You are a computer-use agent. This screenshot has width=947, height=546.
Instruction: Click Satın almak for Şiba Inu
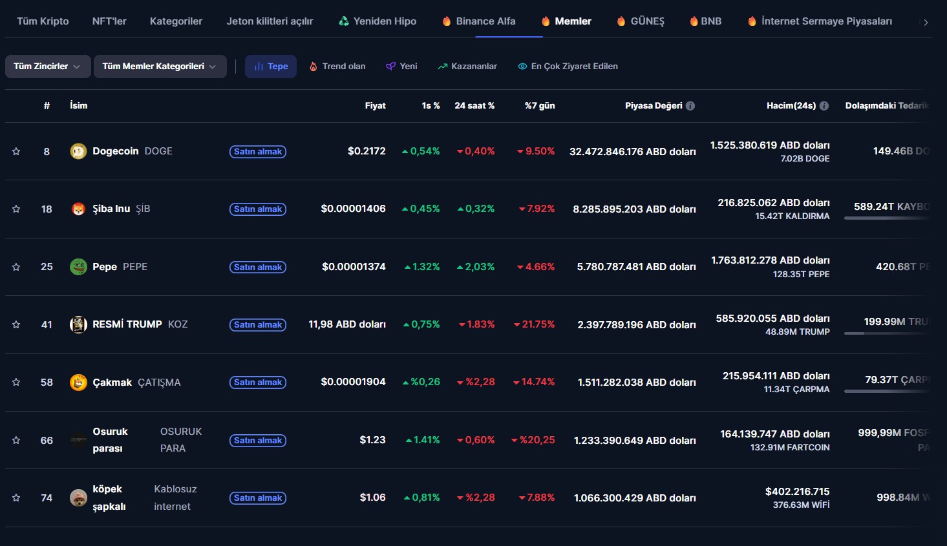[x=258, y=209]
